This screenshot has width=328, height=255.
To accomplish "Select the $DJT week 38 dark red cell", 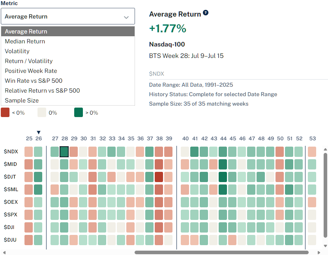I will click(x=159, y=177).
